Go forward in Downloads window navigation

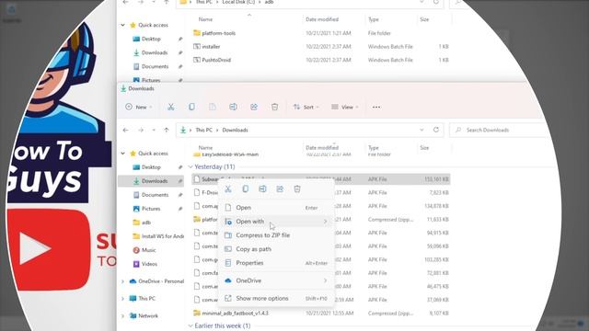click(x=141, y=130)
